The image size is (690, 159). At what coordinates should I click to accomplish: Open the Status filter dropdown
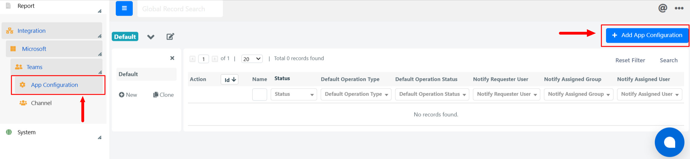click(294, 94)
